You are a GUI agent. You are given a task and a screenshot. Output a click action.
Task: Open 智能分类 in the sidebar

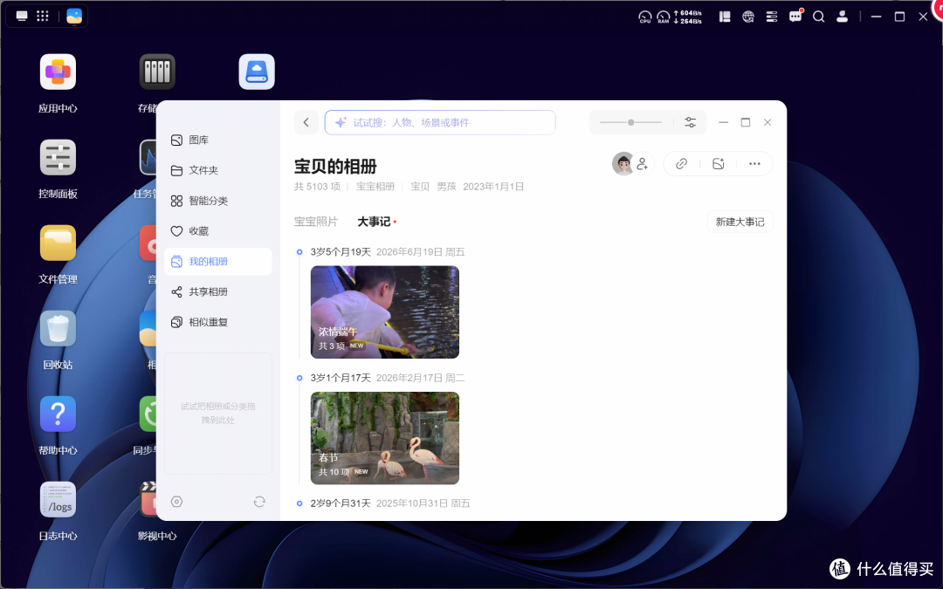[x=217, y=201]
